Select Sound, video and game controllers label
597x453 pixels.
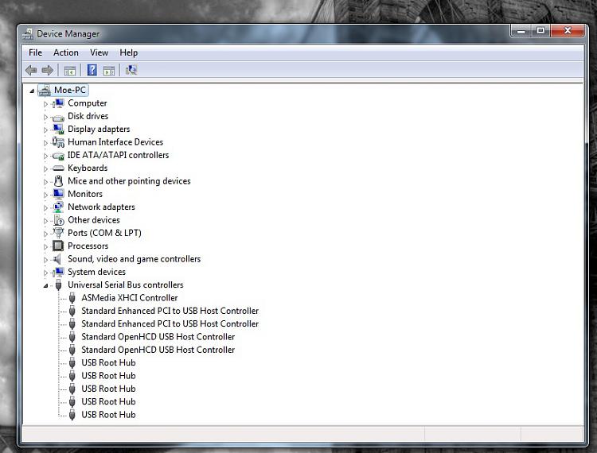coord(134,259)
